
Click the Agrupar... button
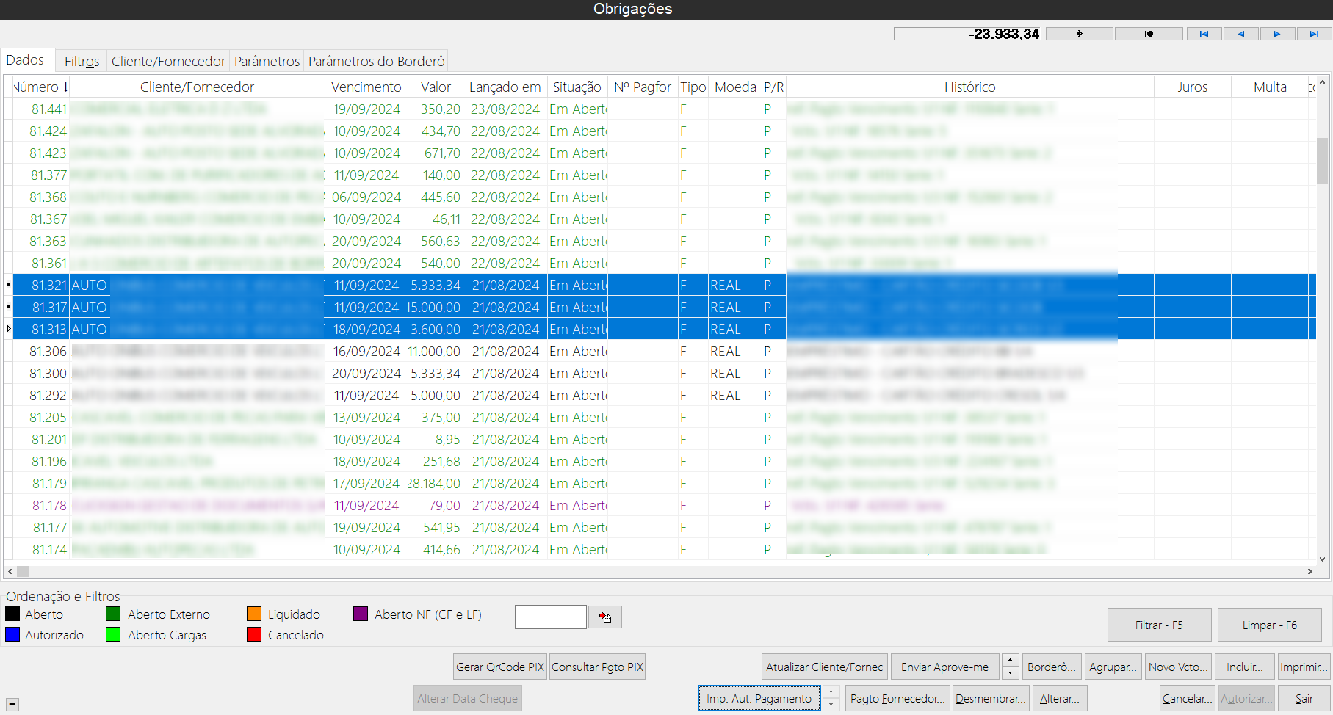(x=1113, y=667)
